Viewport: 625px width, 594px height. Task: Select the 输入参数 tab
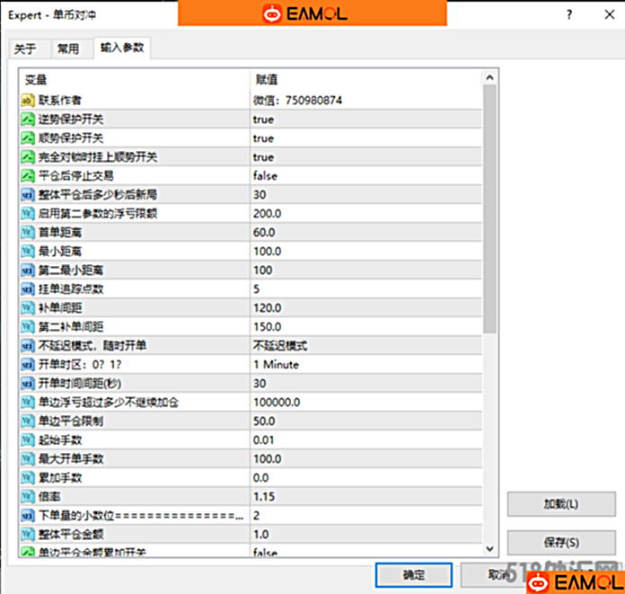click(x=122, y=48)
